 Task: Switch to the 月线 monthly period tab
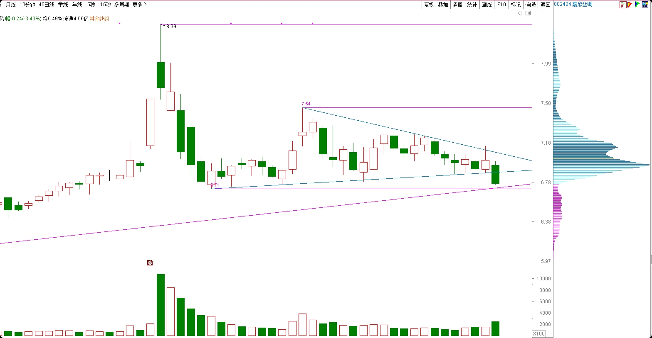10,5
